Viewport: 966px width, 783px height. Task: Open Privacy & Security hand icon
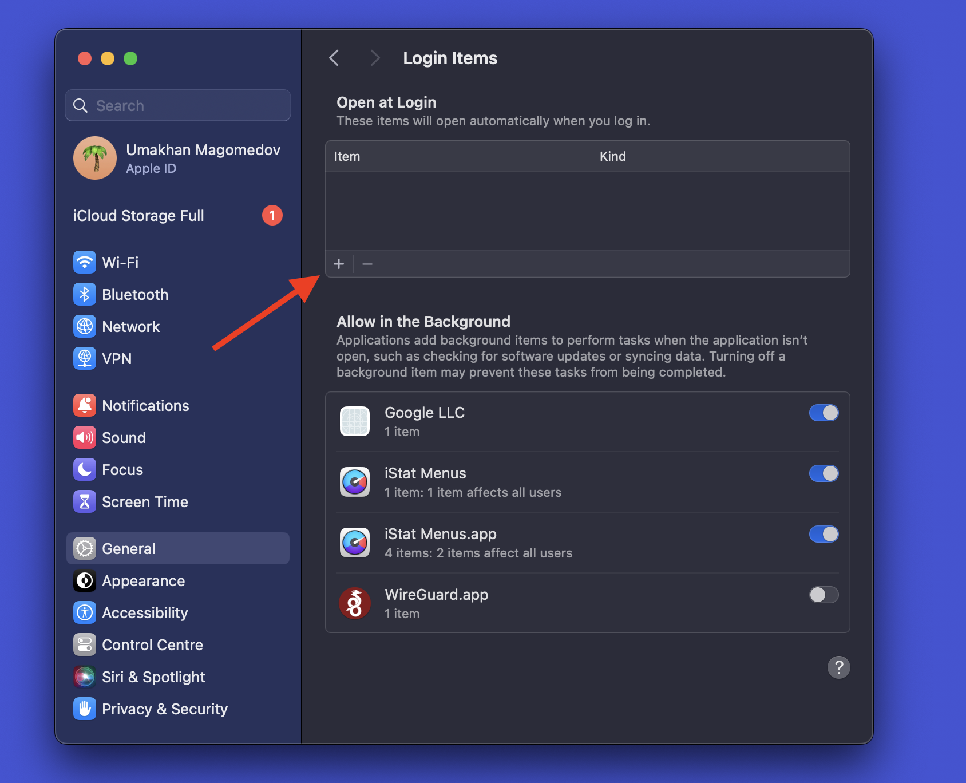85,709
